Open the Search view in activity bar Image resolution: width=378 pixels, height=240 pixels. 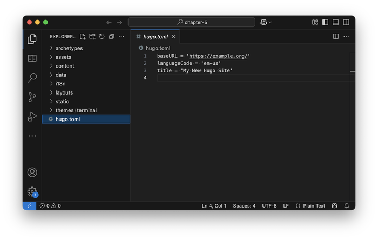click(32, 78)
